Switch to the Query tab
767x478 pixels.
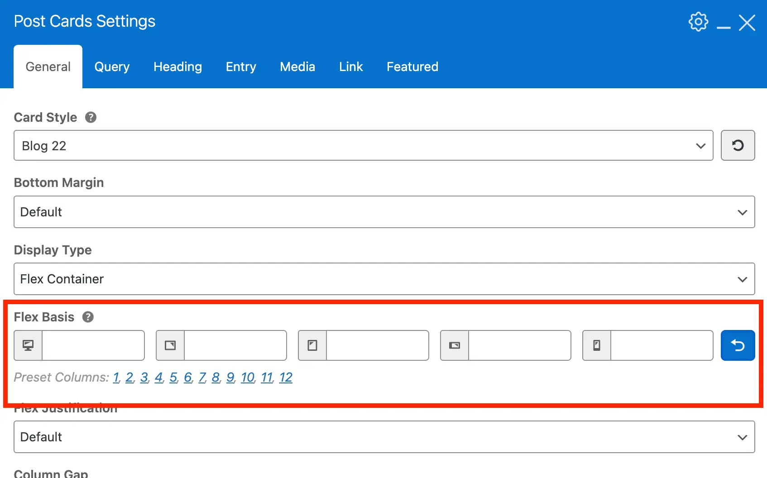pos(112,67)
